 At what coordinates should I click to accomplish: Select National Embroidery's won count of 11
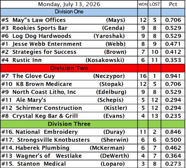pyautogui.click(x=143, y=132)
